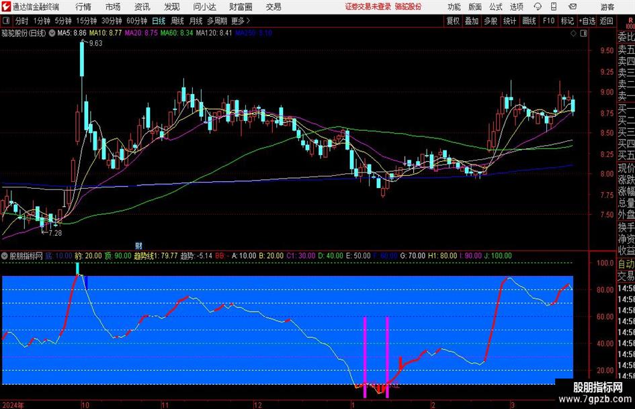The height and width of the screenshot is (409, 635).
Task: Click the 2024年 label on the time axis
Action: coord(13,405)
